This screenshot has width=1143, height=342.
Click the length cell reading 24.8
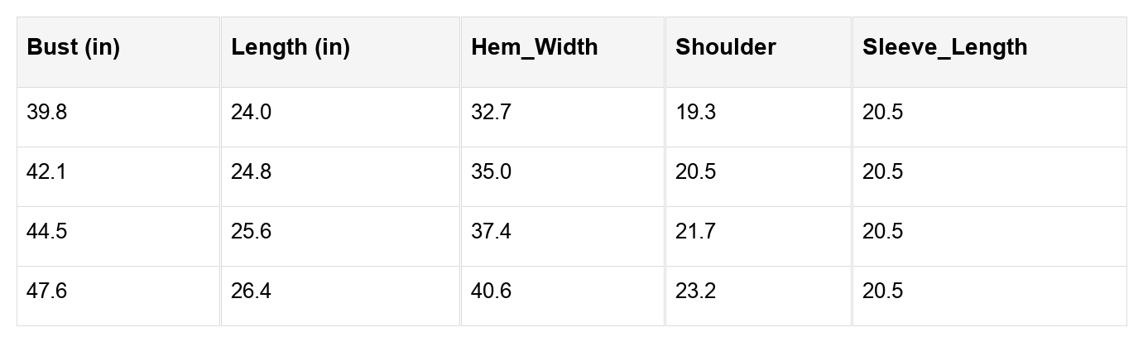tap(251, 172)
